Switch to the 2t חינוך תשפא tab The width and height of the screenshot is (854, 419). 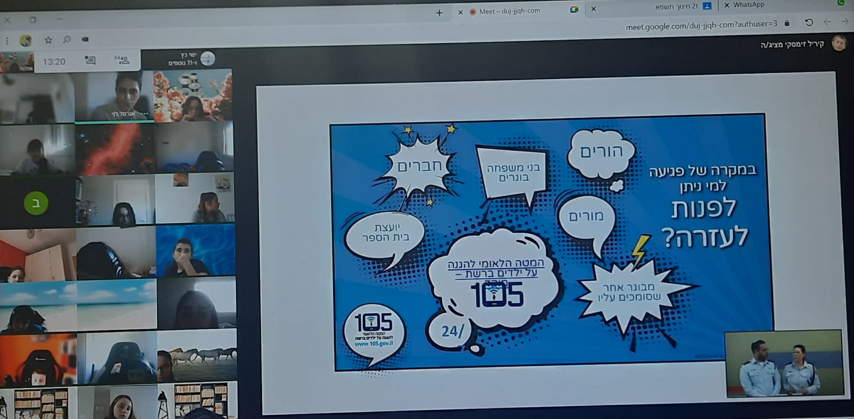tap(652, 7)
